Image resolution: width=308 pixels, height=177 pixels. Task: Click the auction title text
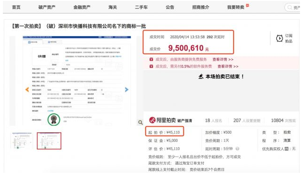tap(79, 26)
